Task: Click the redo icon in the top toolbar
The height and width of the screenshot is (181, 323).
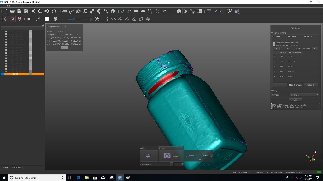Action: (x=47, y=11)
